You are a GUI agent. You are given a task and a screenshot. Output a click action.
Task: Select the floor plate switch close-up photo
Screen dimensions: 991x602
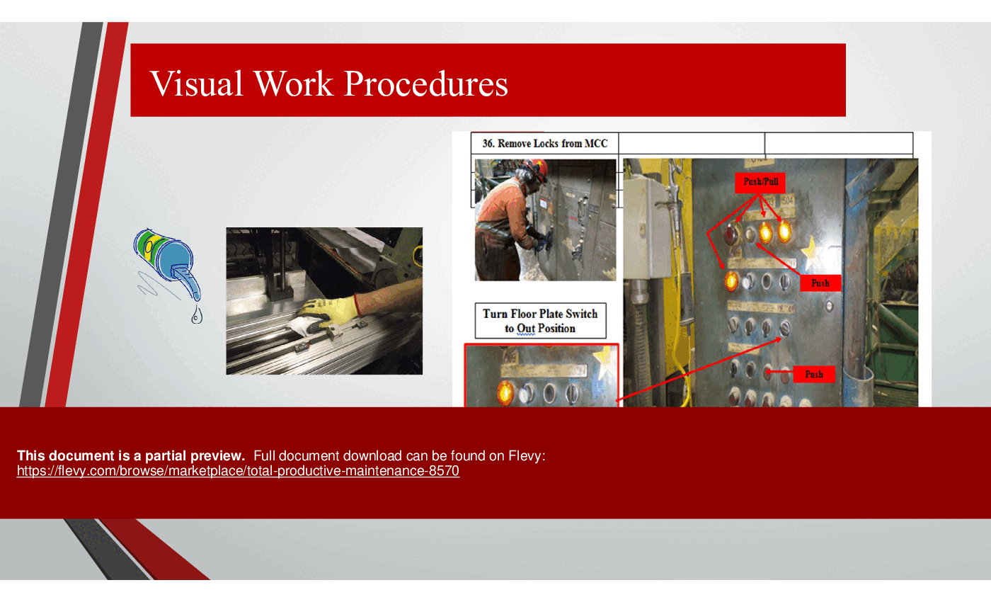click(x=542, y=375)
